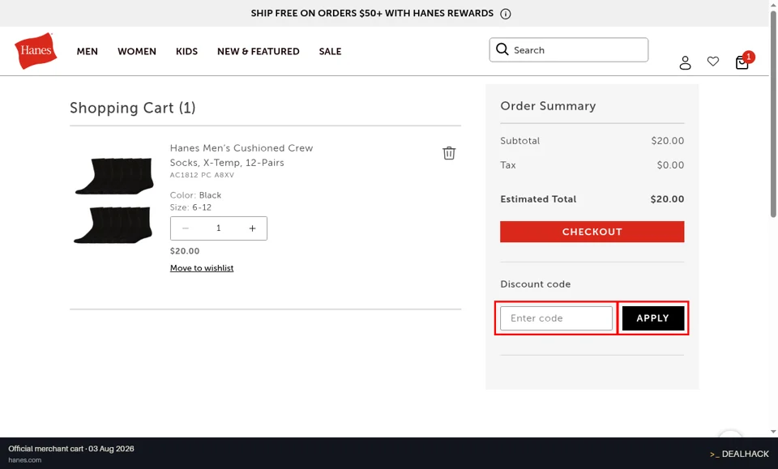Open the Hanes Men's Cushioned Crew Socks title
This screenshot has width=778, height=469.
pyautogui.click(x=242, y=156)
